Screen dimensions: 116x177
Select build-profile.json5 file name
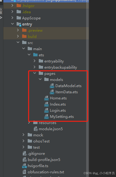point(44,160)
